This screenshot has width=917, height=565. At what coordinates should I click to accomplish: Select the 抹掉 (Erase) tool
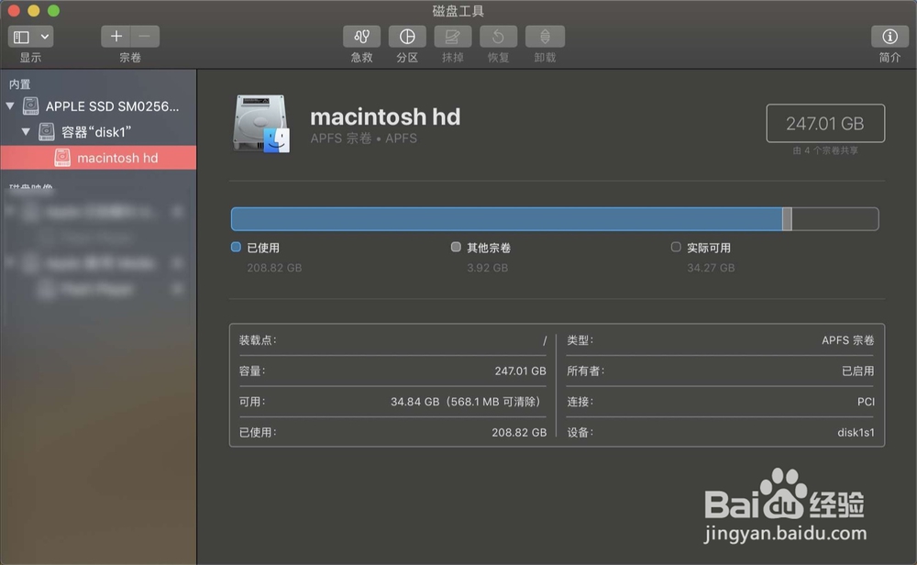point(452,37)
